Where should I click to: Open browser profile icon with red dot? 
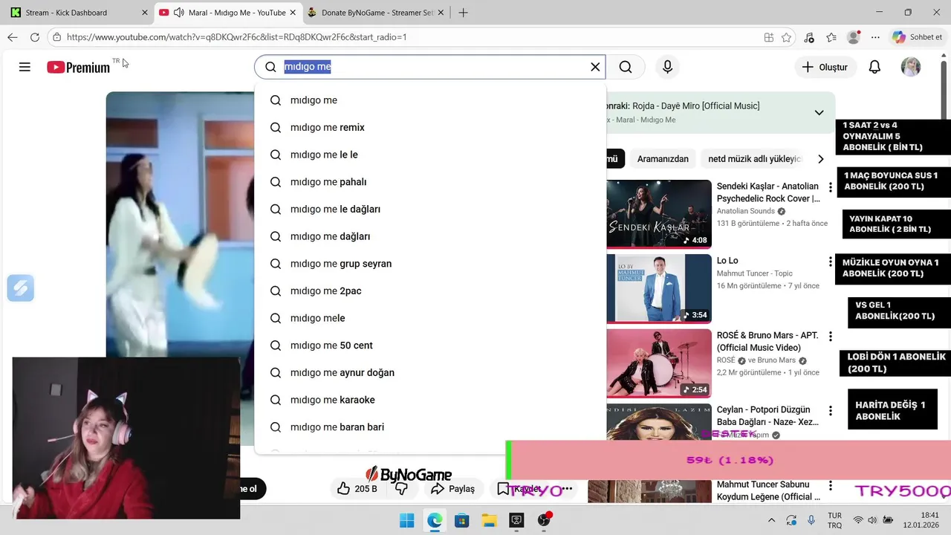(854, 37)
